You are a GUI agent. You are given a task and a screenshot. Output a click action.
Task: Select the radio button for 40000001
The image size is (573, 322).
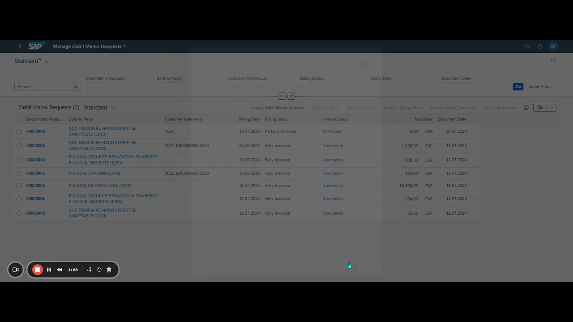click(19, 199)
